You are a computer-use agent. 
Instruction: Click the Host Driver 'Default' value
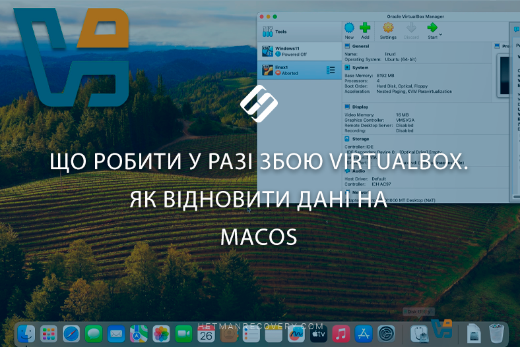[x=379, y=179]
